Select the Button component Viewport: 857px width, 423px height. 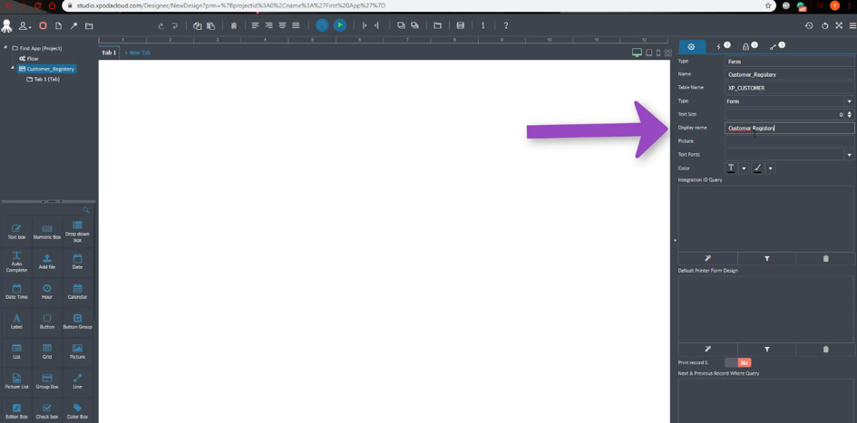click(47, 322)
